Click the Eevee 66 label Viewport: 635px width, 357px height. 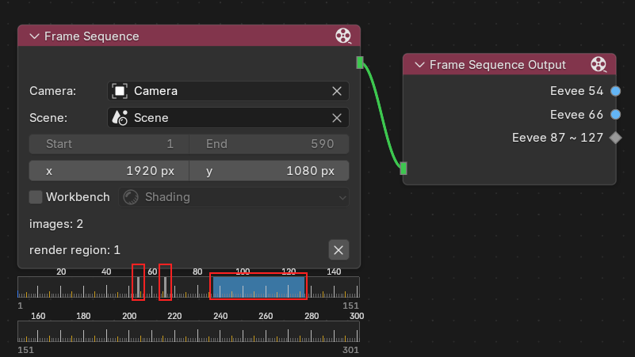click(576, 115)
